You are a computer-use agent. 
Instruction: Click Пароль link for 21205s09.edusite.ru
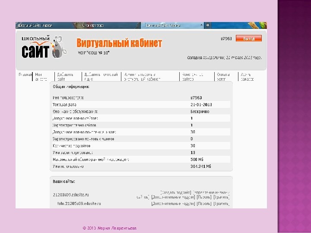coord(204,197)
